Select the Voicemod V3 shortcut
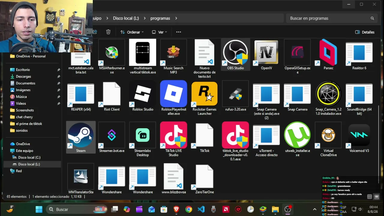The width and height of the screenshot is (384, 216). click(359, 137)
